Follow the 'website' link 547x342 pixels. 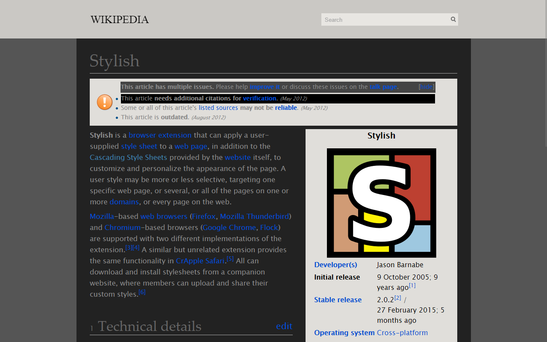[238, 157]
